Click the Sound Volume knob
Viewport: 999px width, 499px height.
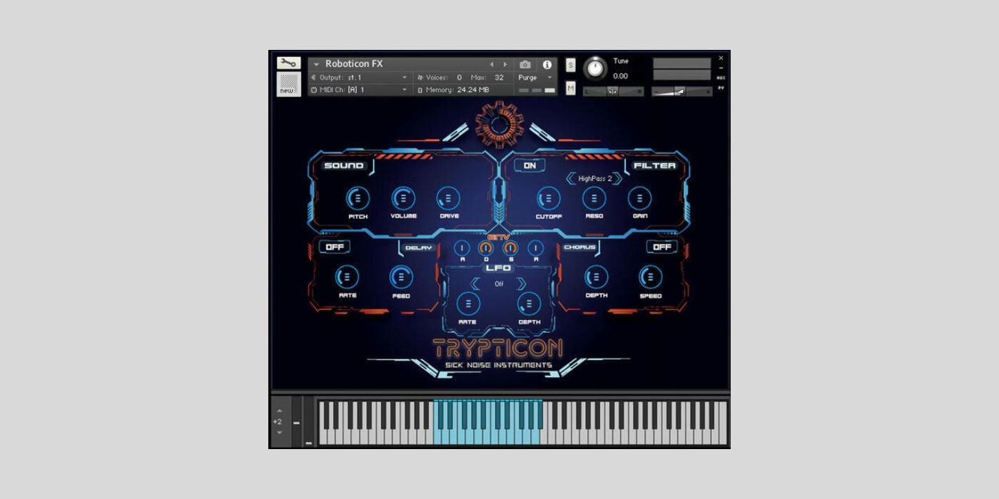(x=403, y=198)
